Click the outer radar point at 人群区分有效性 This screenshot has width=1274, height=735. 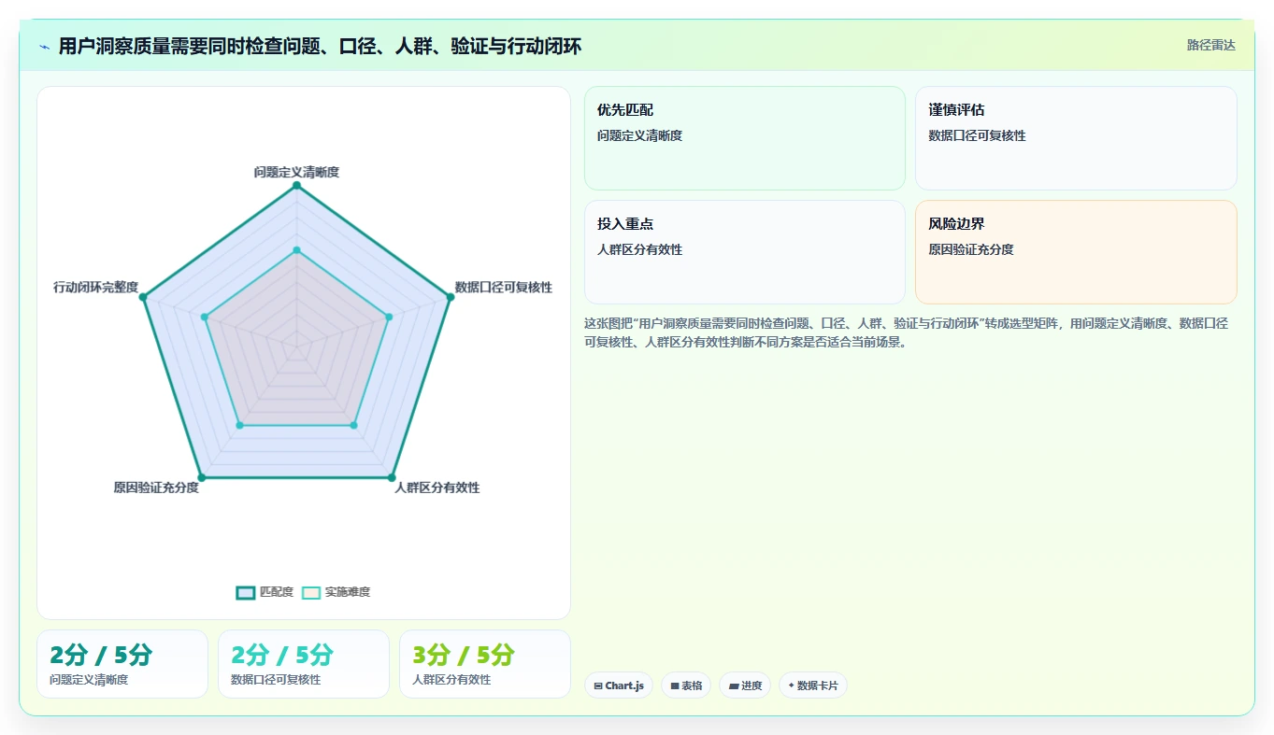pyautogui.click(x=392, y=478)
